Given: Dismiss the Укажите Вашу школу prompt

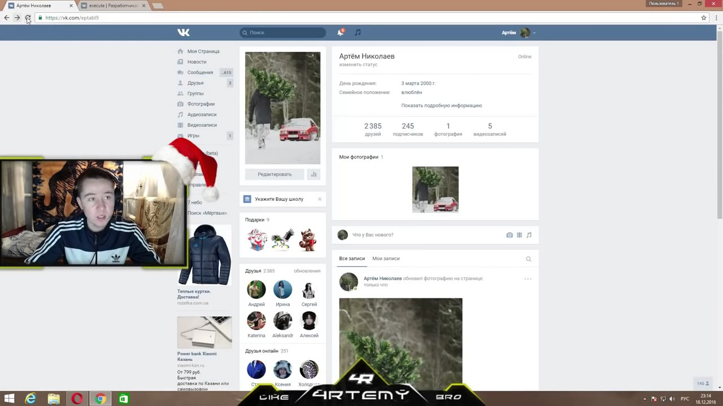Looking at the screenshot, I should tap(320, 199).
